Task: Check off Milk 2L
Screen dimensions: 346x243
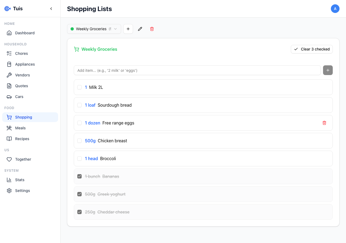Action: pyautogui.click(x=79, y=87)
